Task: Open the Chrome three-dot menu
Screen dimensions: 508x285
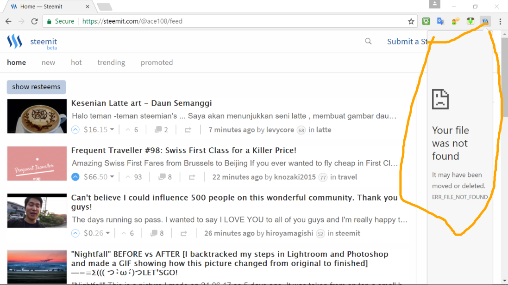Action: click(500, 21)
